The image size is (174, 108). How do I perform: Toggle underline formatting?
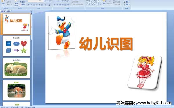click(x=34, y=5)
